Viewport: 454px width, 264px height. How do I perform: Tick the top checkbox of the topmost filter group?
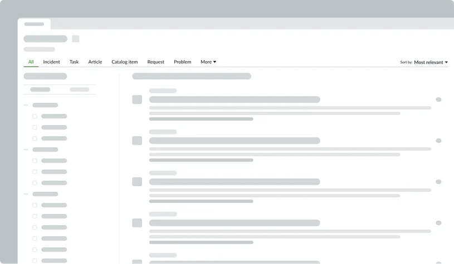pos(35,116)
